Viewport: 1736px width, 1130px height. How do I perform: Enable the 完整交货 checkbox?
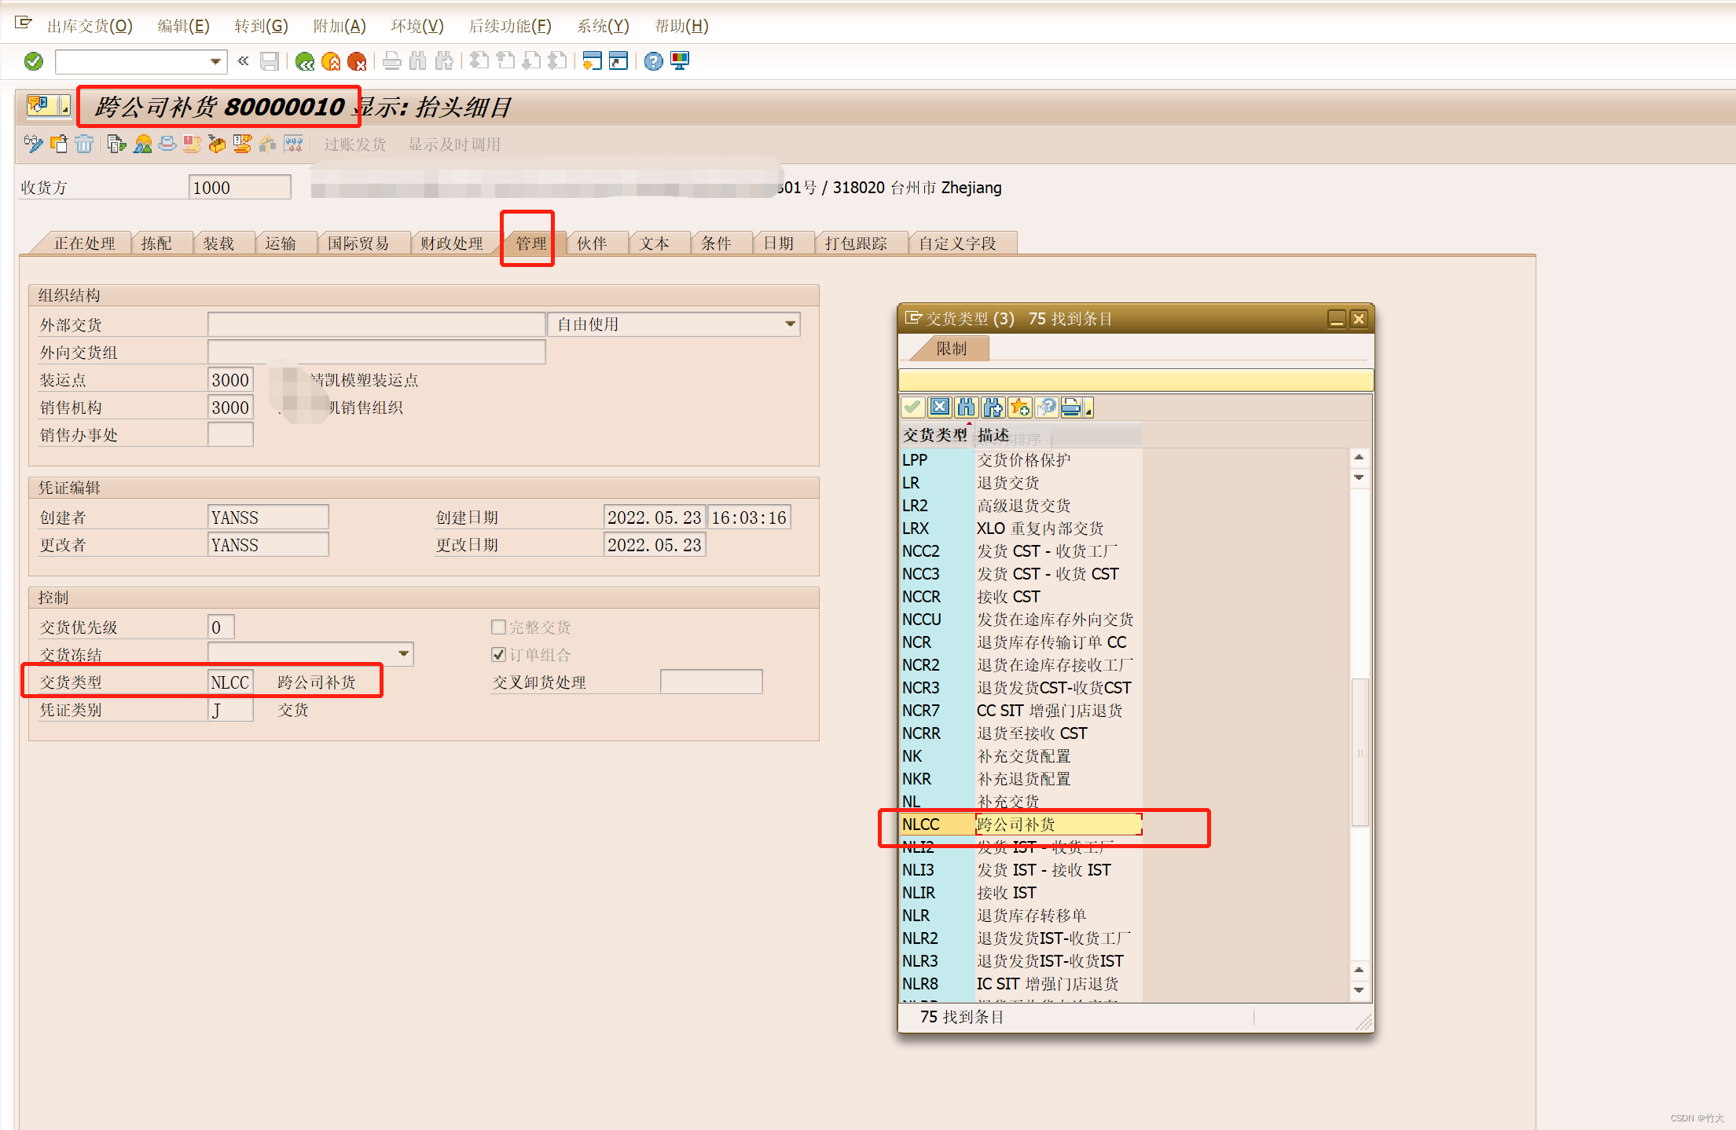[499, 627]
